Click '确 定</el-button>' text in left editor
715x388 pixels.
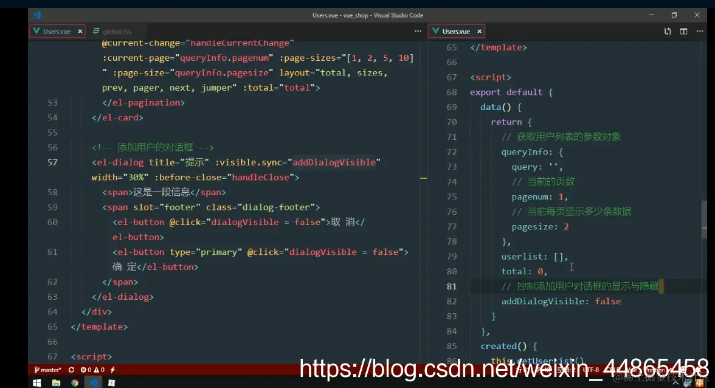pos(156,267)
